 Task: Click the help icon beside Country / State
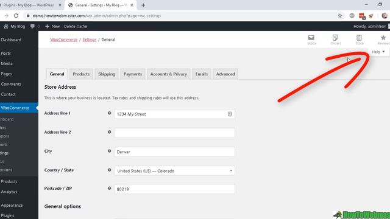coord(109,170)
